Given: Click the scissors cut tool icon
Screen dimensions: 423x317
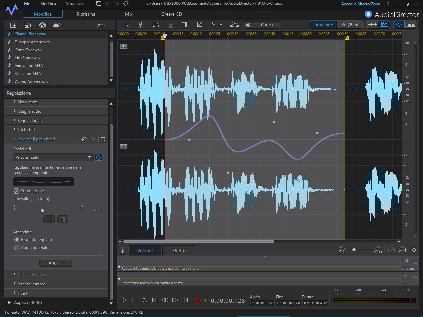Looking at the screenshot, I should [141, 25].
